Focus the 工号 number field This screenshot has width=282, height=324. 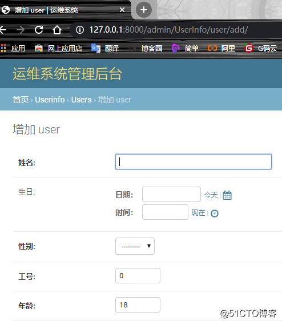[x=138, y=276]
